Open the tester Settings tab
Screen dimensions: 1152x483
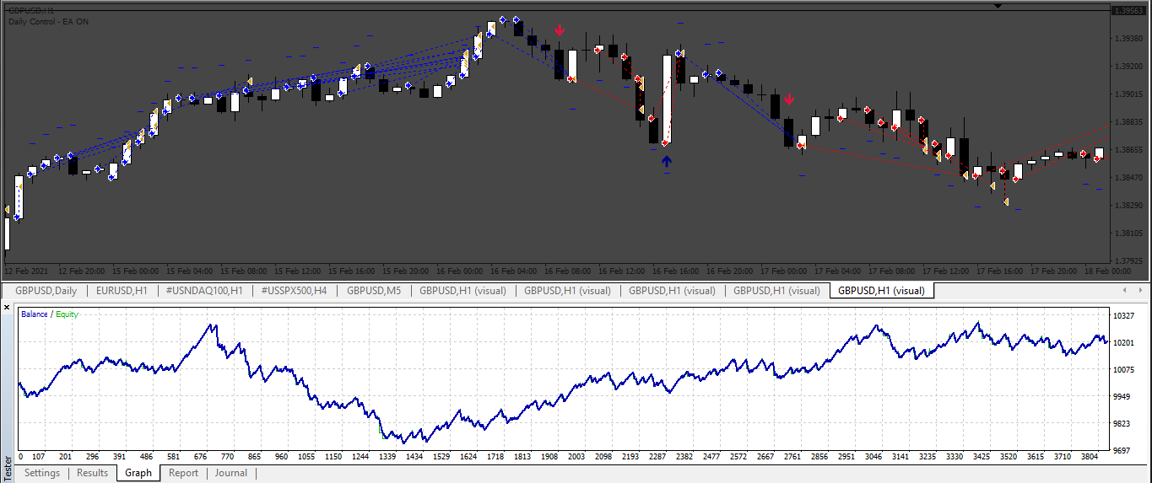42,473
